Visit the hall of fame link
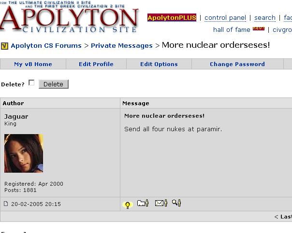This screenshot has height=233, width=292. point(232,29)
